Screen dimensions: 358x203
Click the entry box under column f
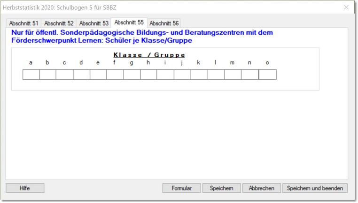click(115, 75)
